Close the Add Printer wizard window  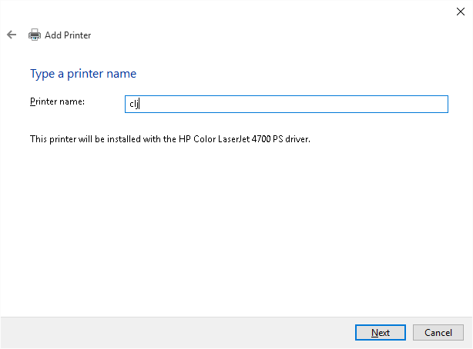[x=460, y=12]
